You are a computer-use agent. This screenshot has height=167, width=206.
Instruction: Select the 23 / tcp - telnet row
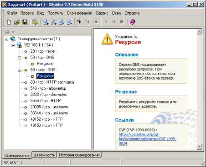[x=43, y=51]
